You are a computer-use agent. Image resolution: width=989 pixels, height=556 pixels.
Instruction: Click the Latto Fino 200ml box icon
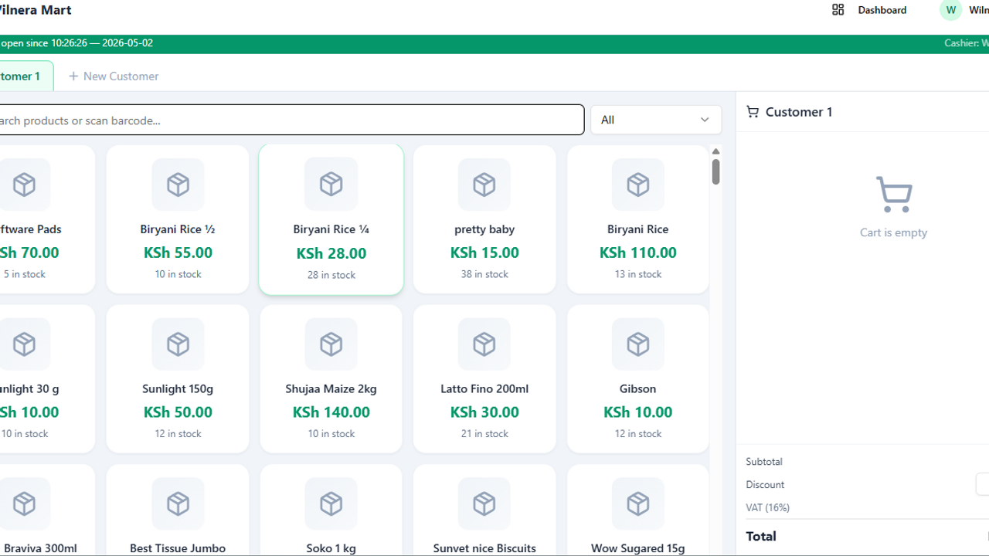(484, 344)
